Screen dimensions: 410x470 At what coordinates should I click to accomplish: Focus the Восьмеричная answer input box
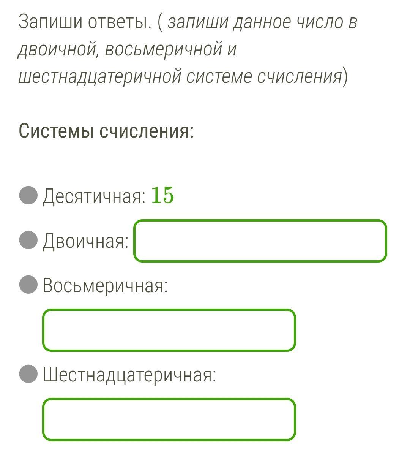(169, 330)
